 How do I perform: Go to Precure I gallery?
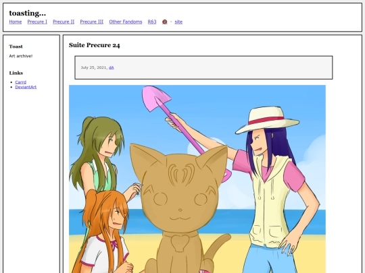(x=37, y=22)
